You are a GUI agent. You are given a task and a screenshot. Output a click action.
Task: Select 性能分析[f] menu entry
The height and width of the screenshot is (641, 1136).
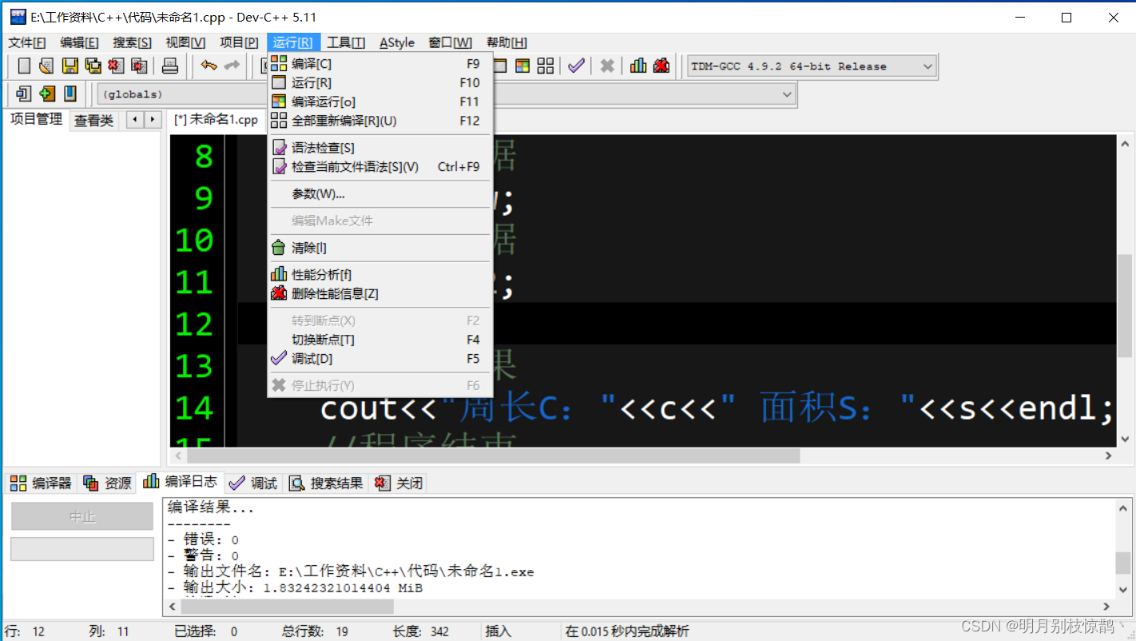point(380,275)
